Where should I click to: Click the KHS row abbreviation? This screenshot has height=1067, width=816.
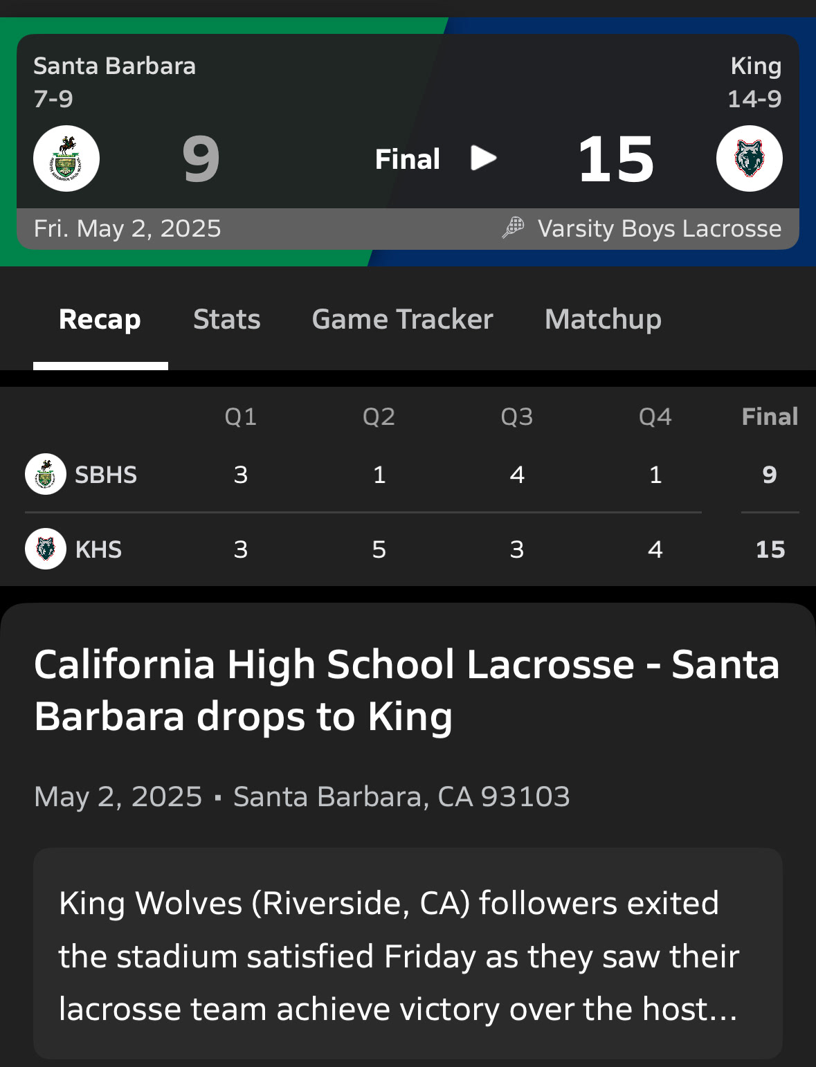(x=98, y=549)
